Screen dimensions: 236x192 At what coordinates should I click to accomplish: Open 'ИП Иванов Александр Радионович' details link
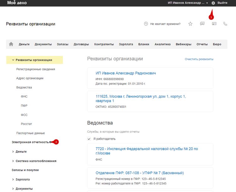coord(126,73)
